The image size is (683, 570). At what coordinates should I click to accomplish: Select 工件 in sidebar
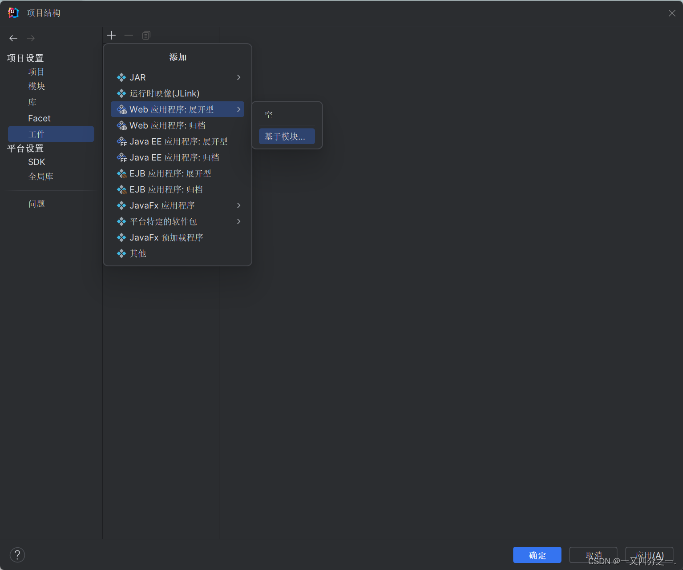tap(51, 134)
